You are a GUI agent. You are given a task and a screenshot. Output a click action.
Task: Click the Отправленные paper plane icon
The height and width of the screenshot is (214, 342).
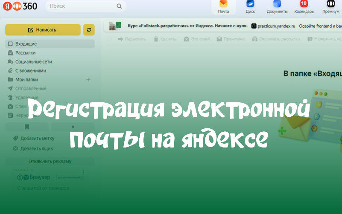click(10, 89)
